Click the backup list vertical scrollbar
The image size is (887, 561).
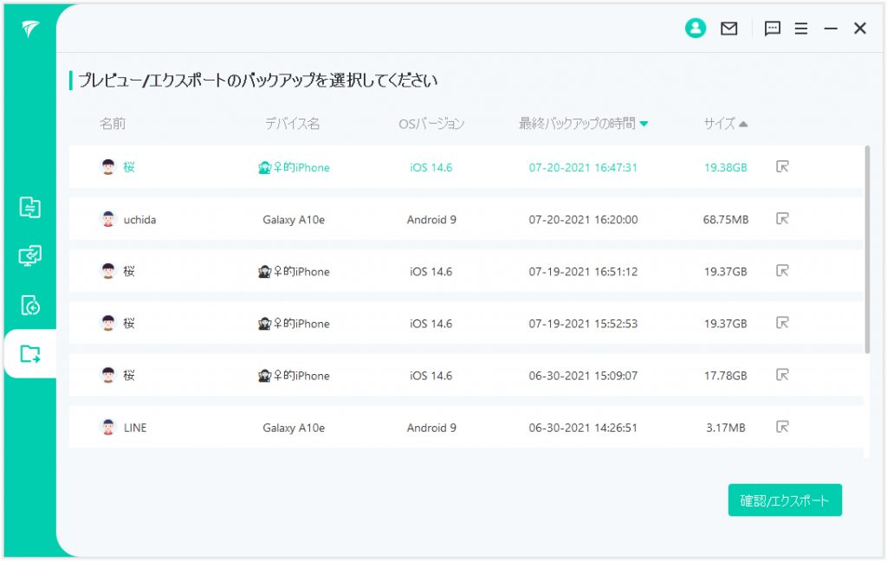(x=867, y=251)
